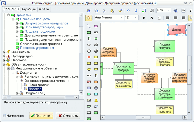Choose the gray database cylinder shape
This screenshot has height=122, width=194.
[96, 88]
